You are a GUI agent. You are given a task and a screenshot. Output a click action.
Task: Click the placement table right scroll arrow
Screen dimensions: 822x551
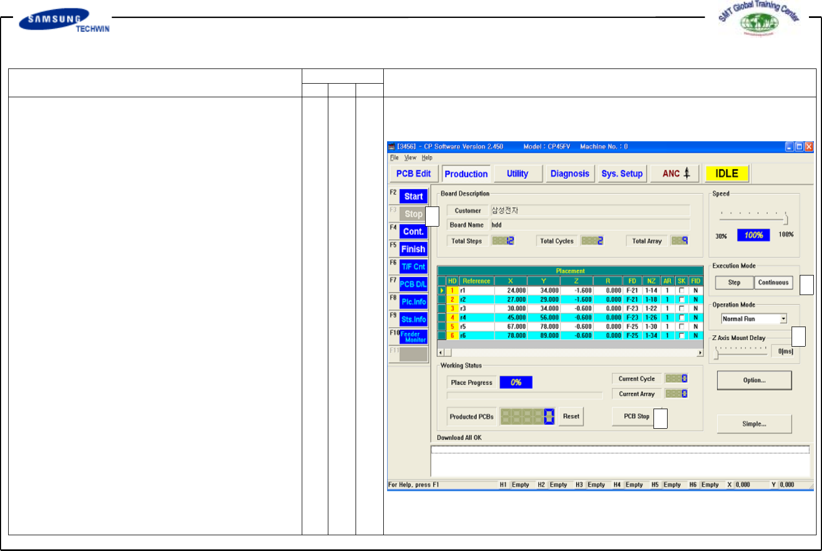click(x=700, y=353)
